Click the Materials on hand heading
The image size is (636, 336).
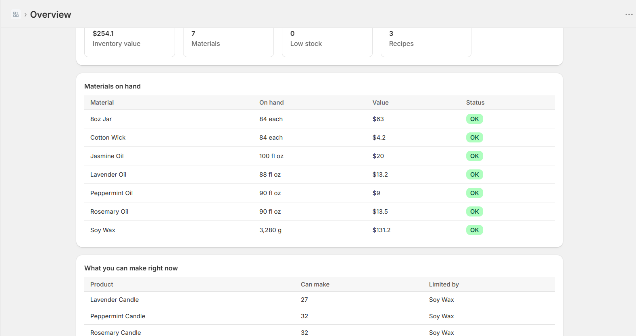(x=113, y=86)
